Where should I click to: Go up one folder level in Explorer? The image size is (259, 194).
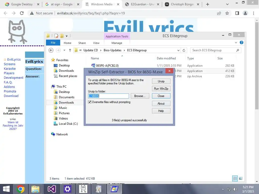(70, 50)
